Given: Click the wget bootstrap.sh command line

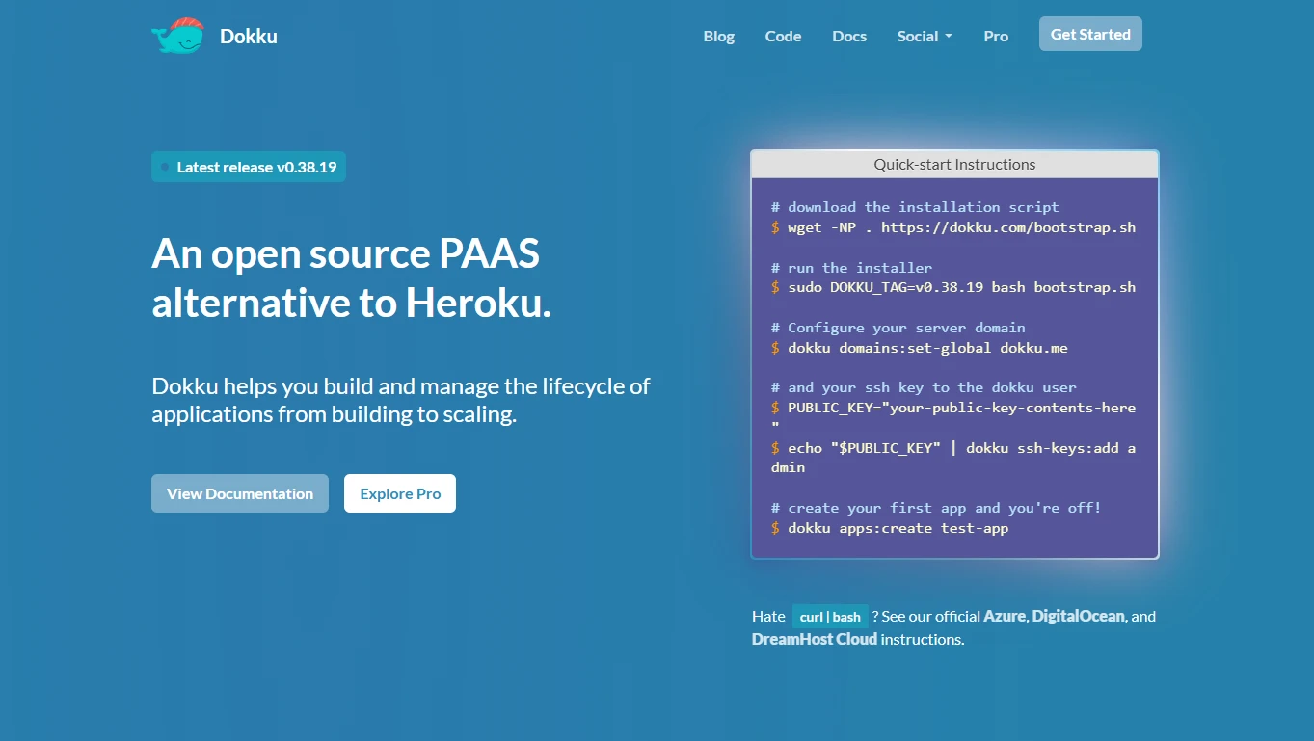Looking at the screenshot, I should point(953,227).
